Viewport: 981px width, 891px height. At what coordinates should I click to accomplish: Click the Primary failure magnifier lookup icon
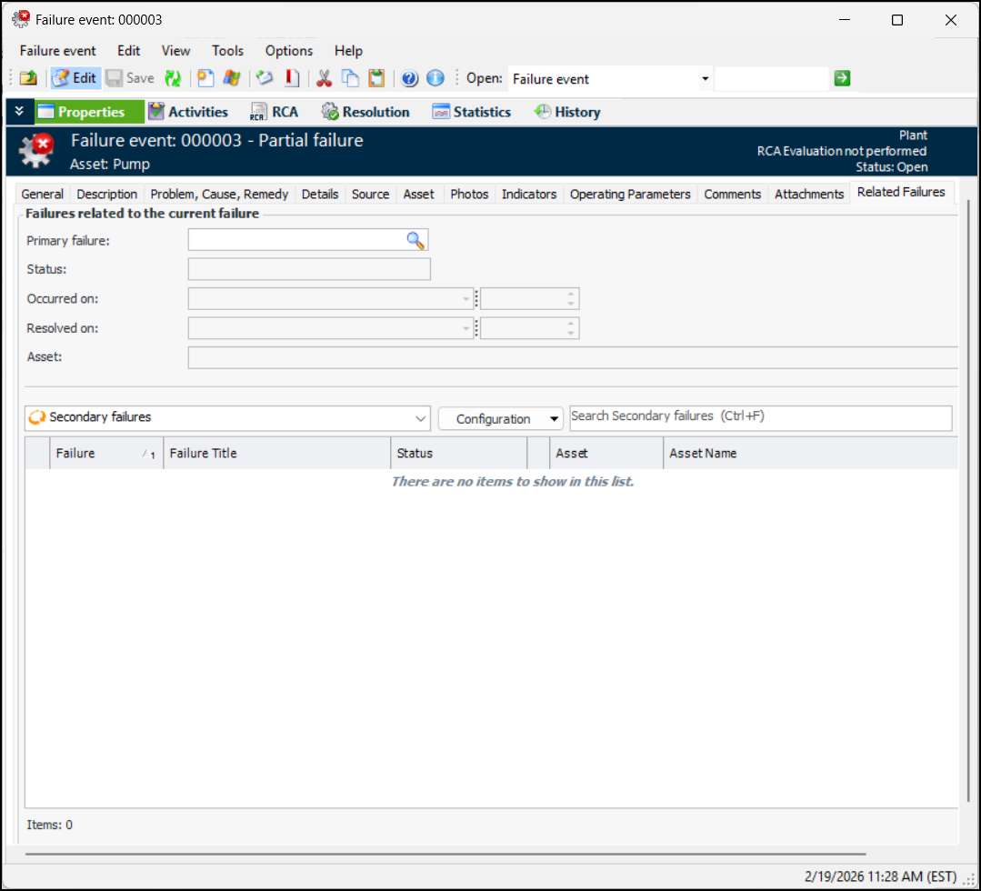pyautogui.click(x=415, y=240)
